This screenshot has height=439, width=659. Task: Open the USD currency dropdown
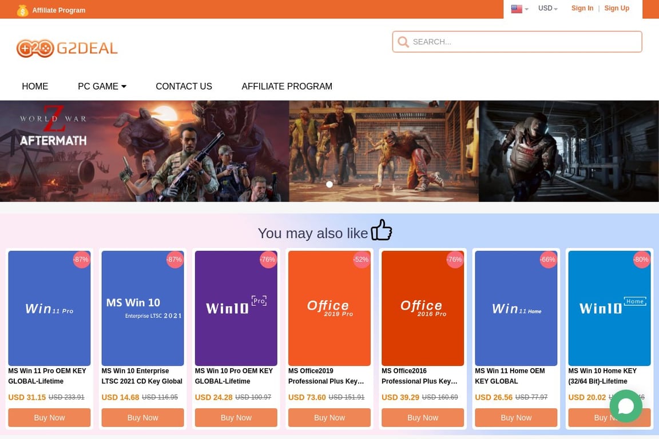click(x=547, y=9)
